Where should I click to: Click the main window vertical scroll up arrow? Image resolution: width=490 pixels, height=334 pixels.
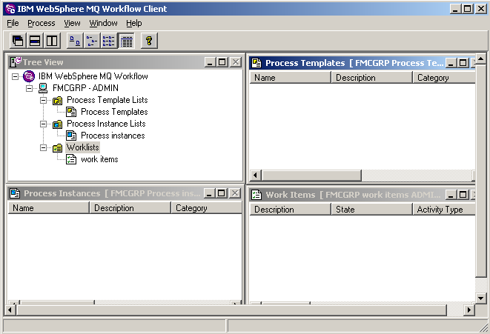(x=481, y=59)
